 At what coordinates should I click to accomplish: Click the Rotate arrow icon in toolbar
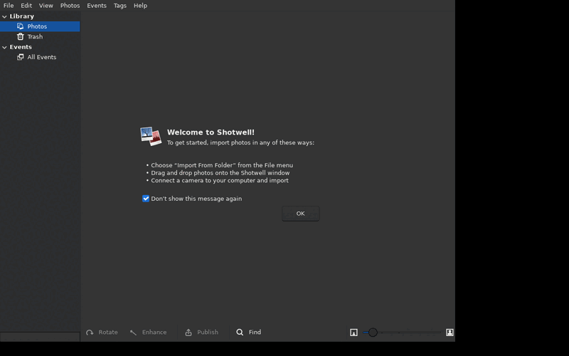(90, 333)
